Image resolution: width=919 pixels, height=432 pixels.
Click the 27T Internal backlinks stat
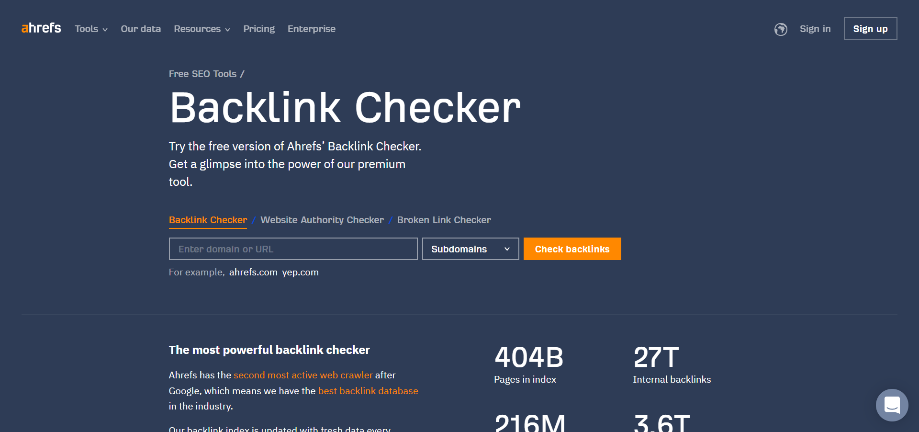tap(672, 365)
